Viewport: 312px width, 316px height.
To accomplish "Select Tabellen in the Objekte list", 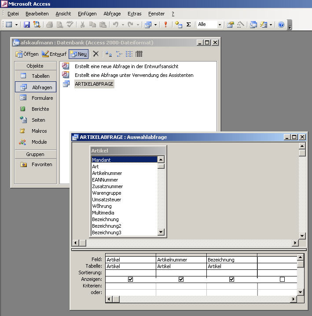I will point(36,76).
